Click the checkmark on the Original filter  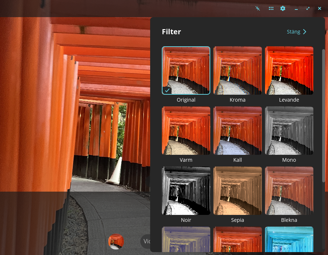pyautogui.click(x=167, y=90)
